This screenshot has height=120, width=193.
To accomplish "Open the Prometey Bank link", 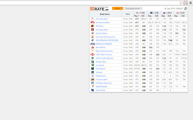I will click(102, 30).
